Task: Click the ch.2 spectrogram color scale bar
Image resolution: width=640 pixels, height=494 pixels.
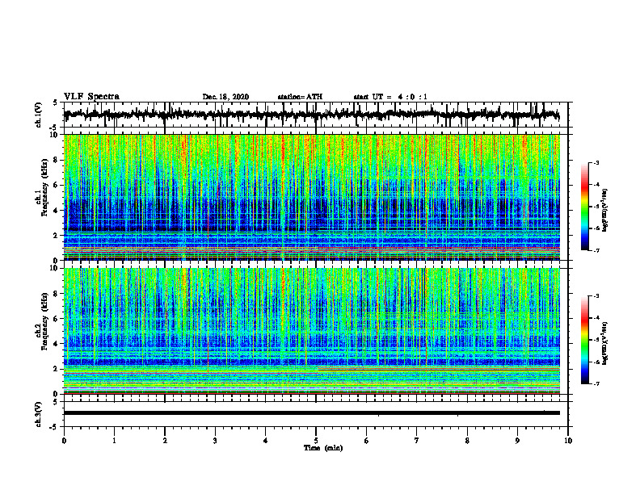Action: tap(584, 340)
